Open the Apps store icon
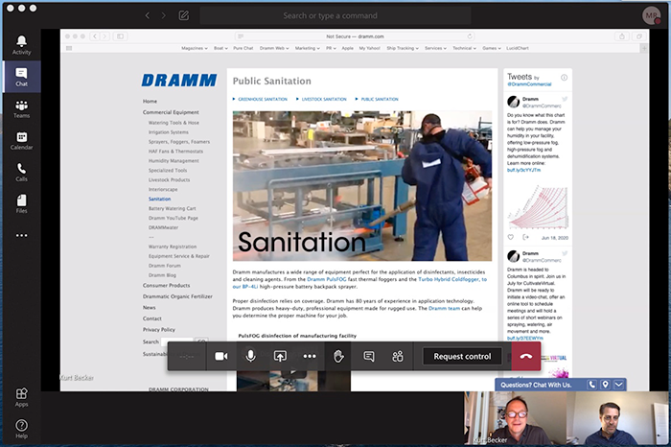This screenshot has height=447, width=671. point(21,397)
